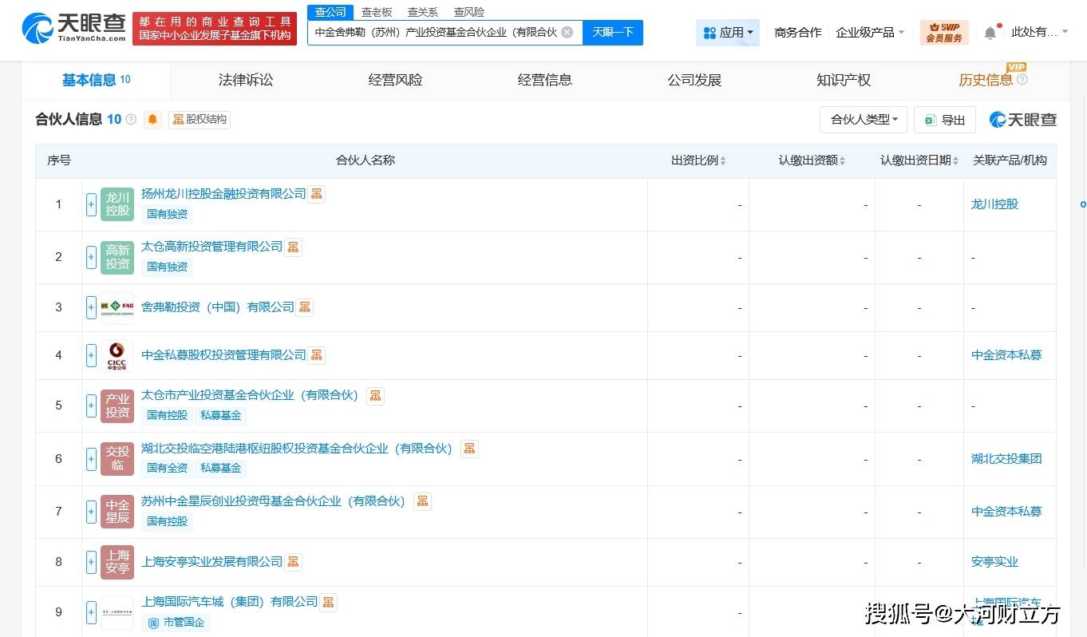
Task: Open equity structure icon beside 上海安亭实业发展有限公司
Action: click(x=294, y=562)
